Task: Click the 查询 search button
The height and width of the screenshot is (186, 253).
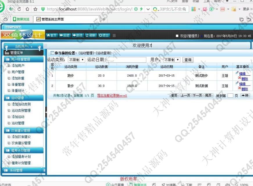Action: [188, 60]
